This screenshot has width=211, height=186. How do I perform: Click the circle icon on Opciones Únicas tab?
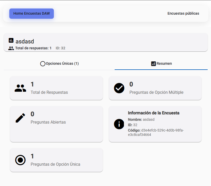[43, 64]
